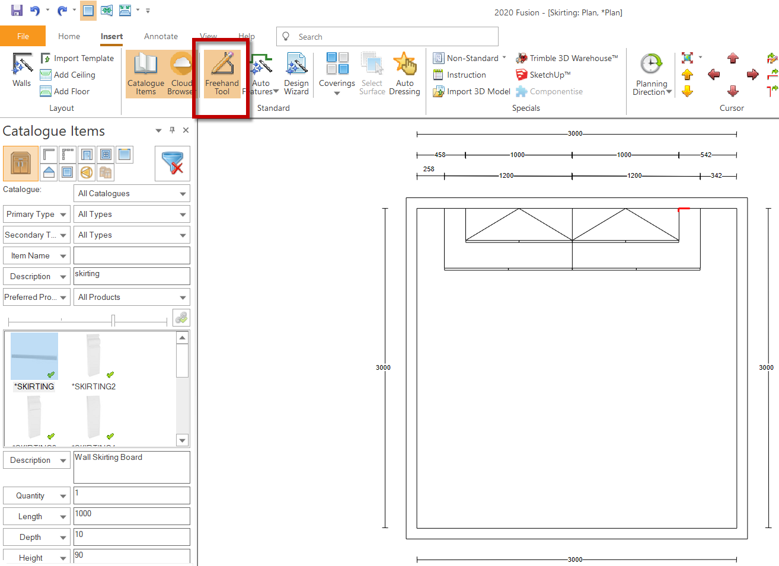The height and width of the screenshot is (566, 779).
Task: Select the faded double cabinets category icon
Action: click(x=106, y=172)
